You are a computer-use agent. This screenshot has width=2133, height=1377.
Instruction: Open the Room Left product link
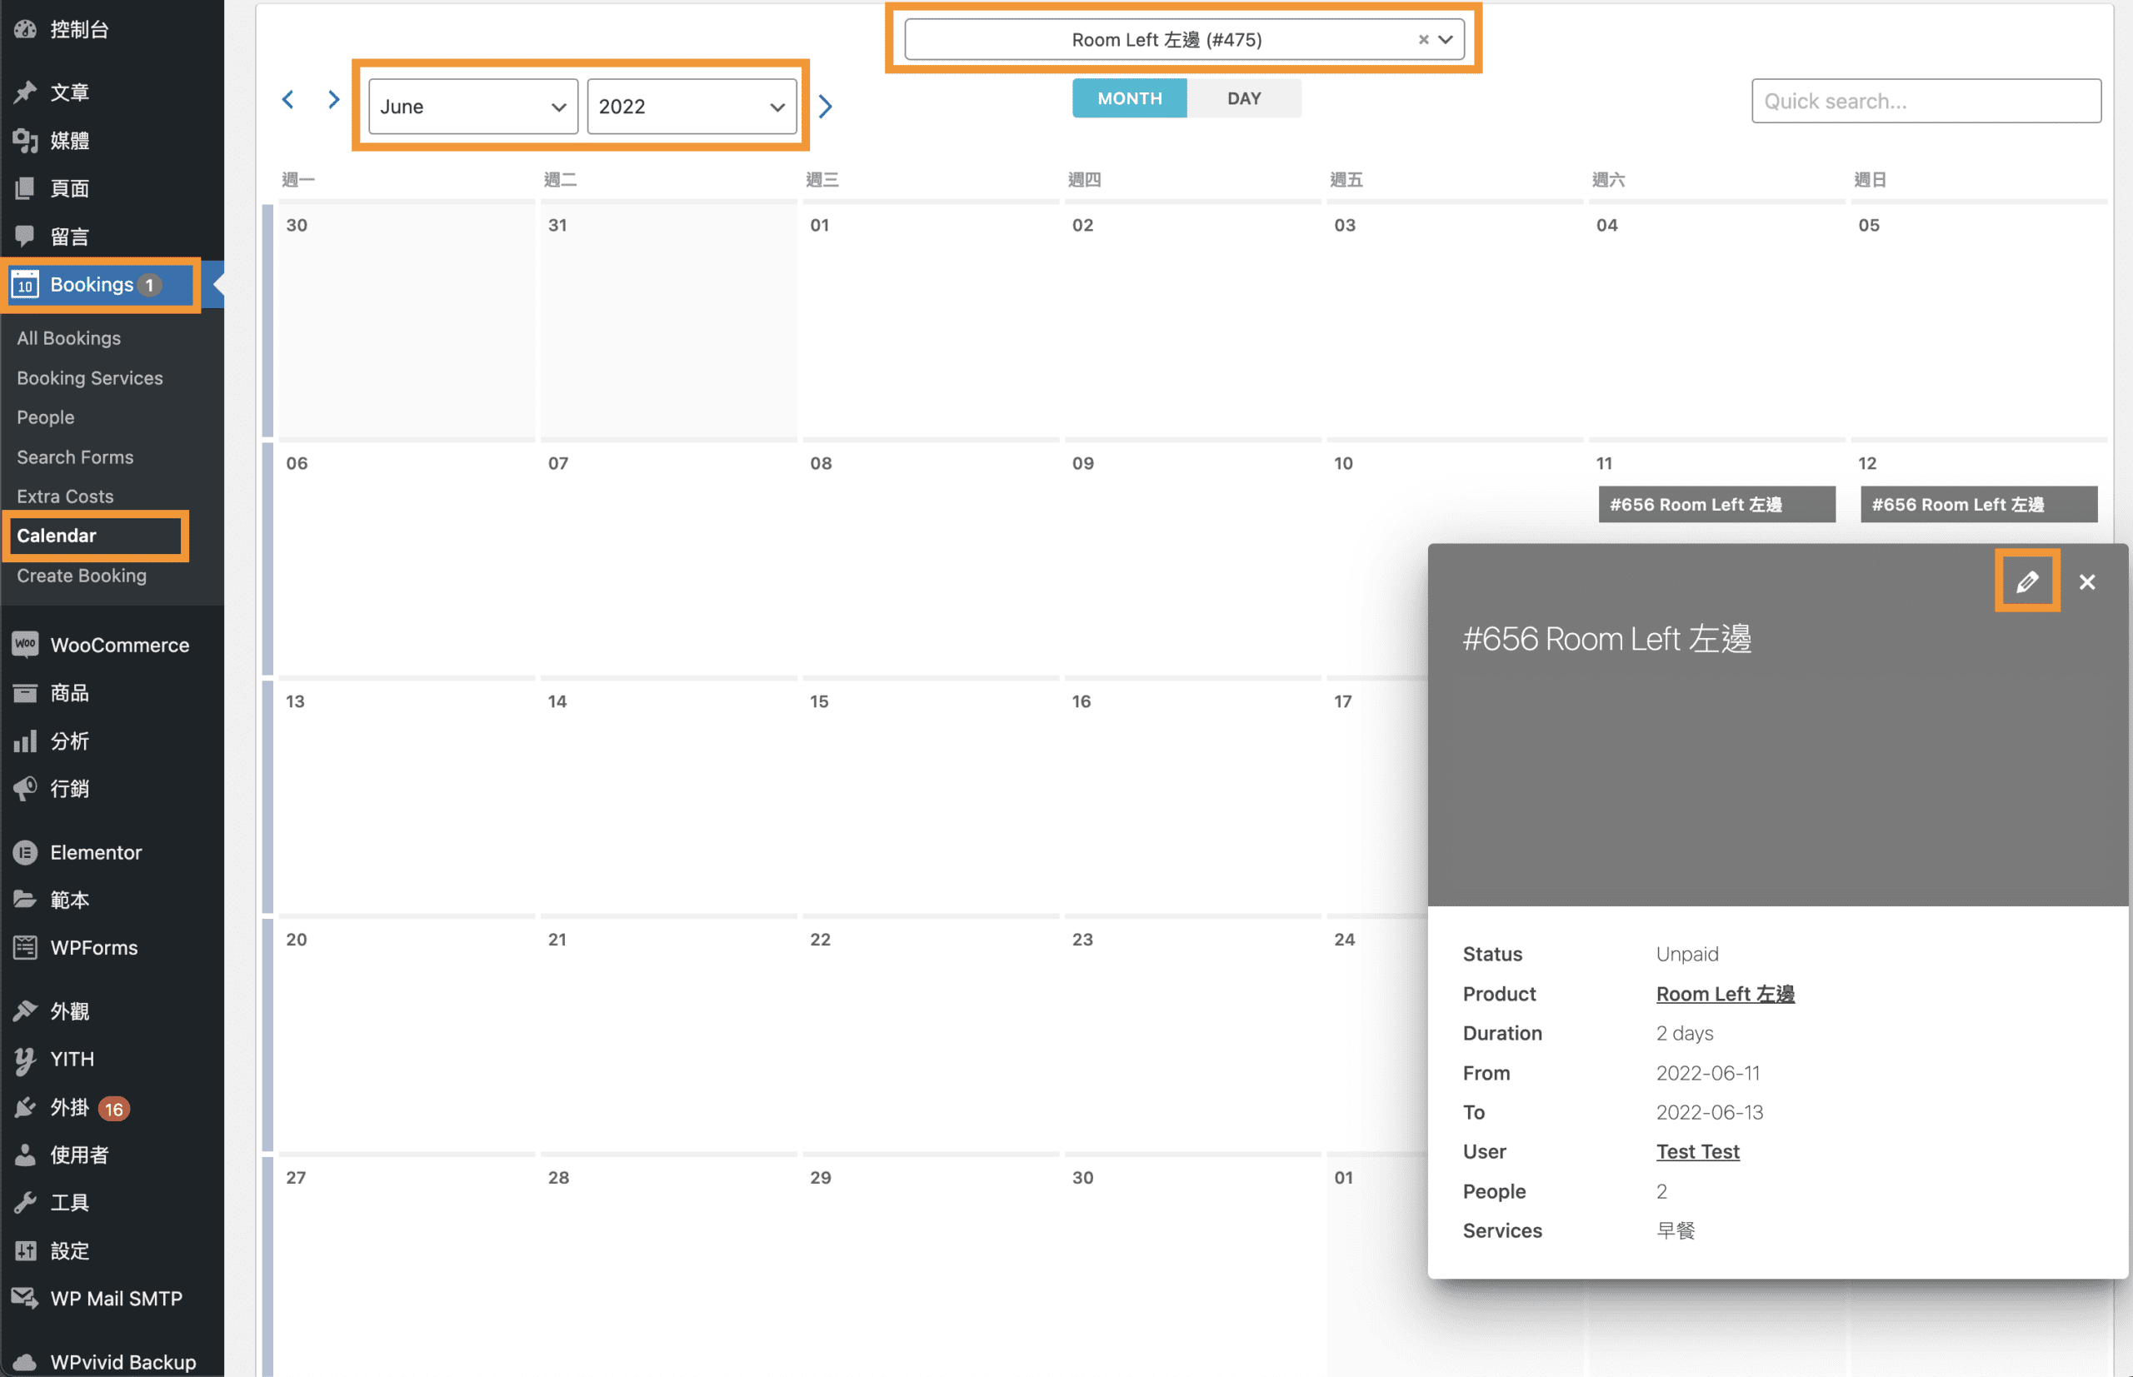tap(1724, 994)
